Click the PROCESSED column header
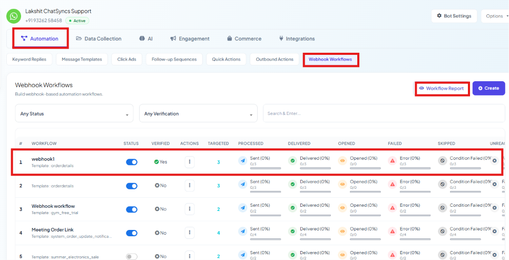This screenshot has width=509, height=260. tap(251, 143)
